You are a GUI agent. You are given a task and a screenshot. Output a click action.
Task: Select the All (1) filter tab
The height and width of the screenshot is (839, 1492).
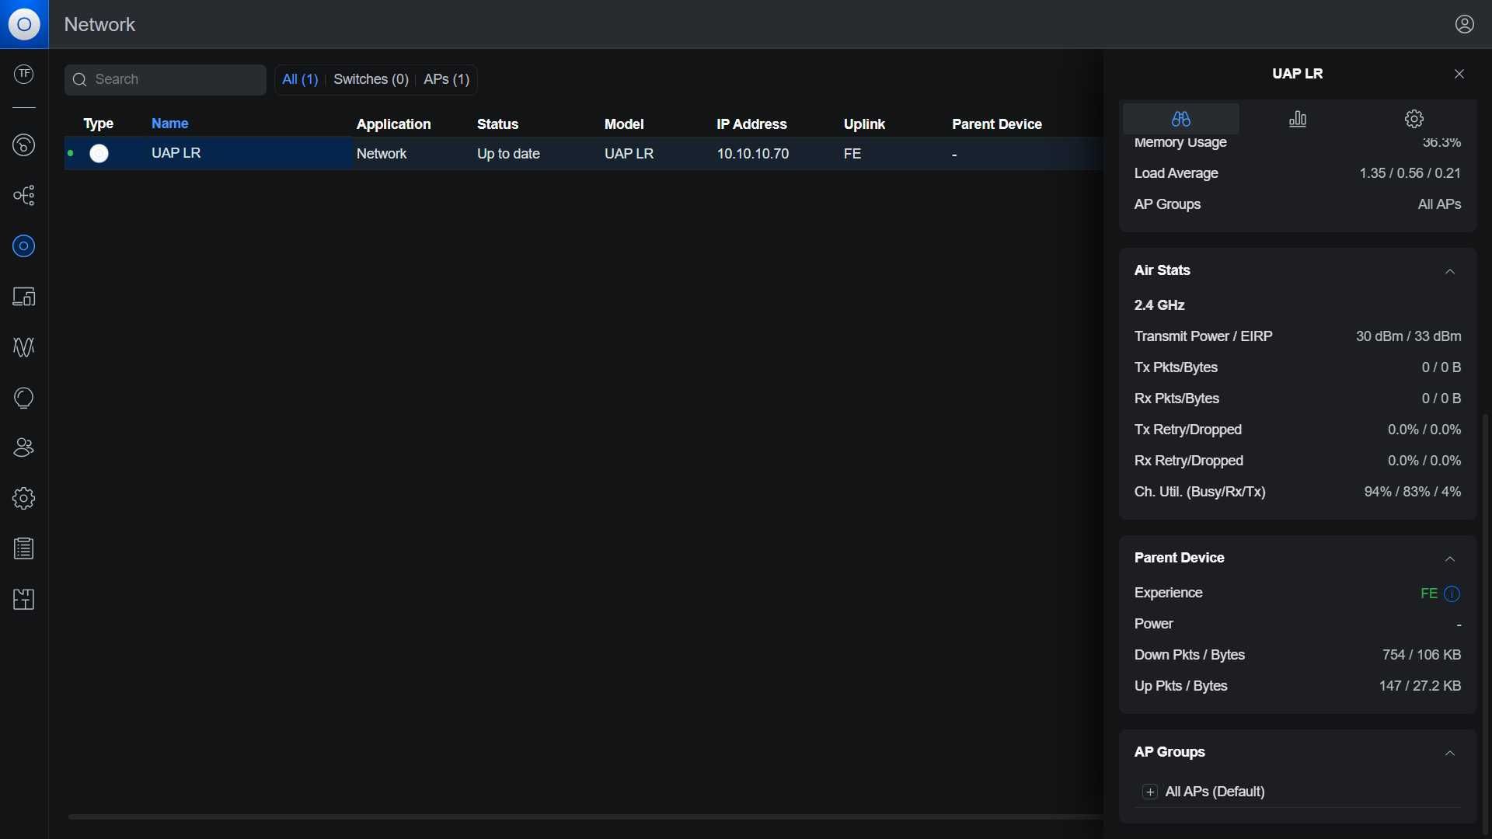click(x=300, y=79)
